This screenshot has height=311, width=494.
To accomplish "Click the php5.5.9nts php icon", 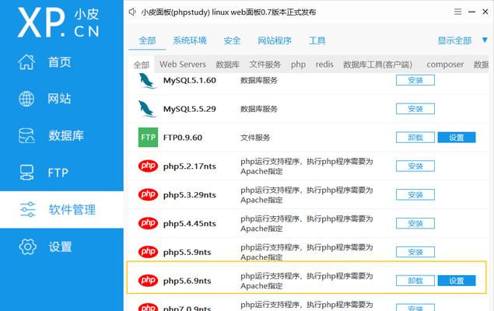I will click(148, 252).
